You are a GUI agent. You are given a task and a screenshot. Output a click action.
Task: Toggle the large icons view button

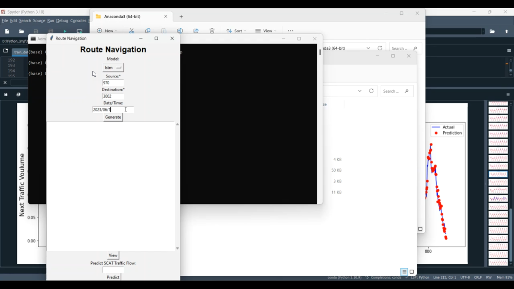coord(412,272)
